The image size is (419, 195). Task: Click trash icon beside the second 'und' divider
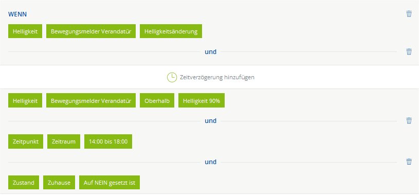coord(409,120)
